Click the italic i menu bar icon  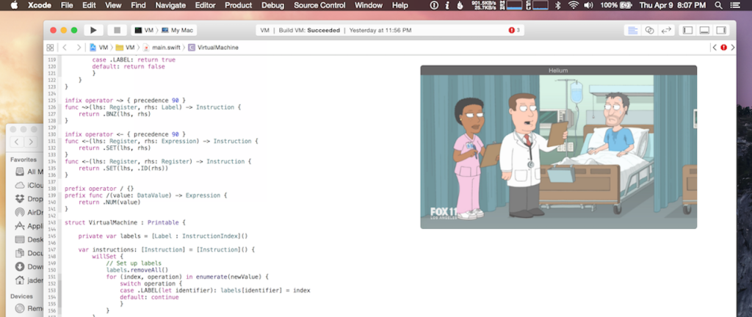(447, 5)
